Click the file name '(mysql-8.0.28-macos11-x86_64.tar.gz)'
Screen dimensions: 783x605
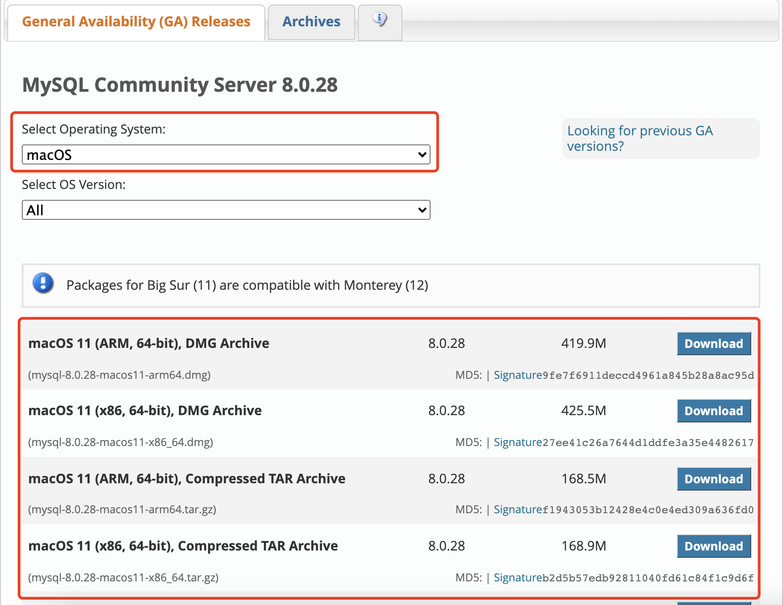pos(124,578)
